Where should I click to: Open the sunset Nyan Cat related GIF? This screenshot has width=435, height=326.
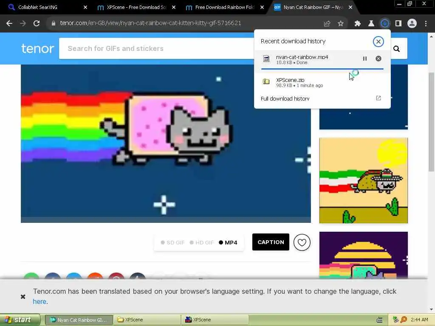coord(364,255)
